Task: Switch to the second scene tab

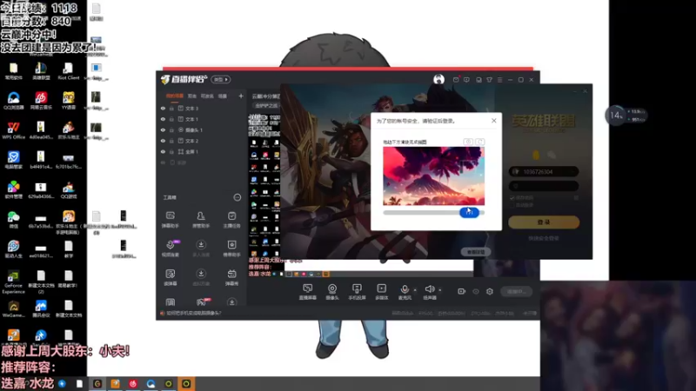Action: coord(191,96)
